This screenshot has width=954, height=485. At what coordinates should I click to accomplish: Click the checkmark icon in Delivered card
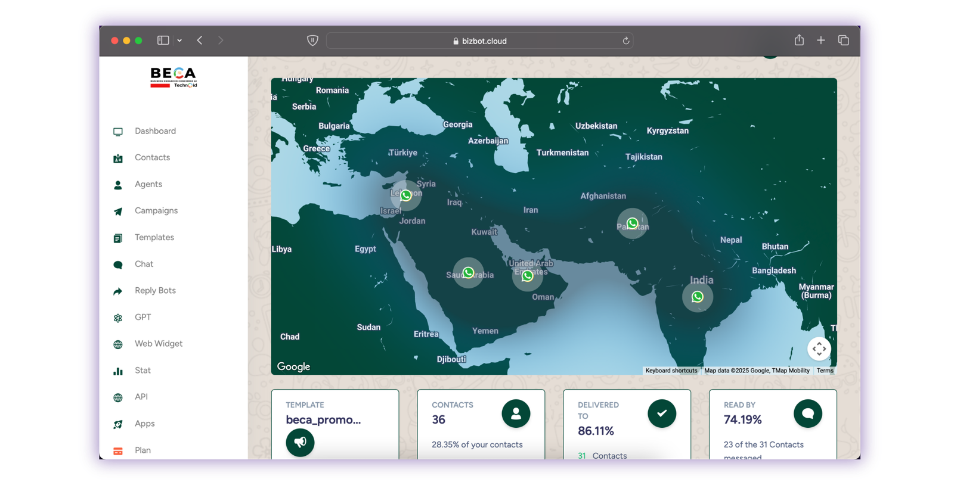(662, 414)
